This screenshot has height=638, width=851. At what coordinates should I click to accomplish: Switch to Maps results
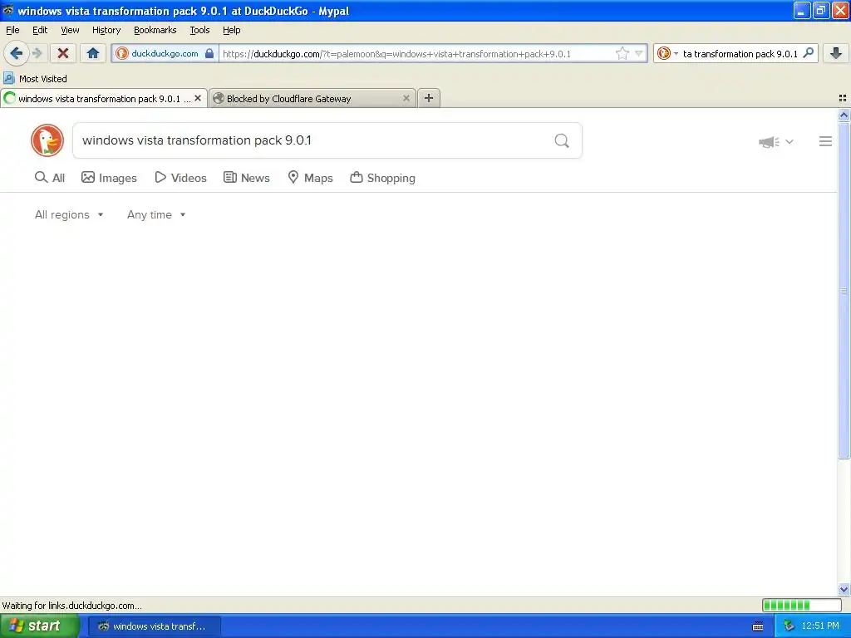pyautogui.click(x=310, y=178)
